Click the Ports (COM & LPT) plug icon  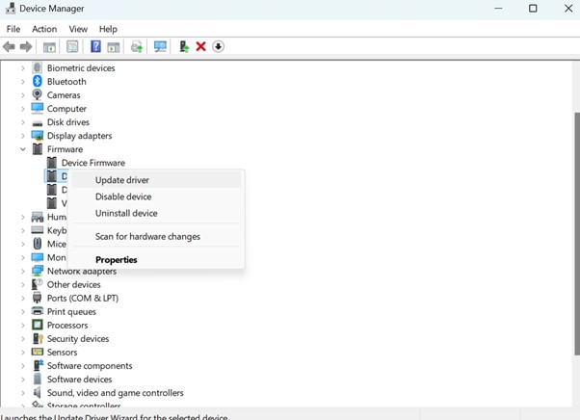coord(37,298)
